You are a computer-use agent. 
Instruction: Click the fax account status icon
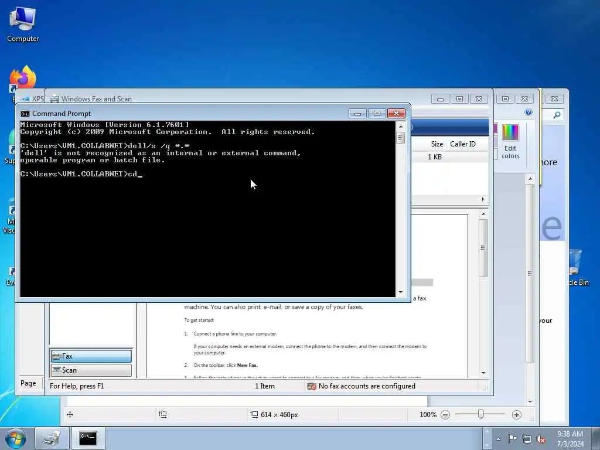pos(312,386)
